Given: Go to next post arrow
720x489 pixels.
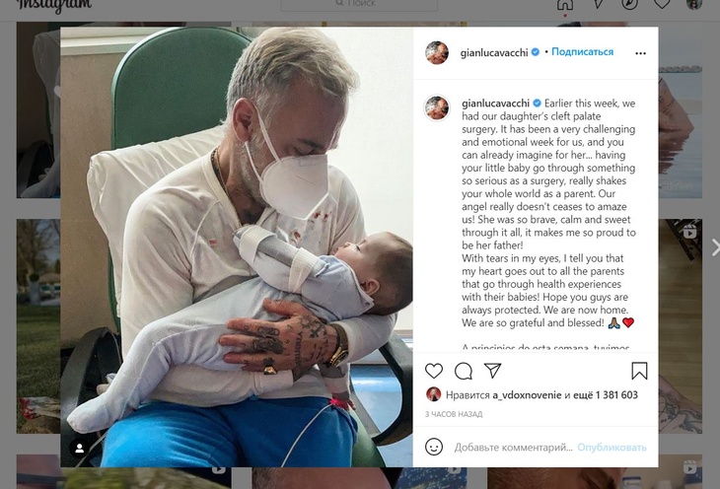Looking at the screenshot, I should (x=714, y=247).
